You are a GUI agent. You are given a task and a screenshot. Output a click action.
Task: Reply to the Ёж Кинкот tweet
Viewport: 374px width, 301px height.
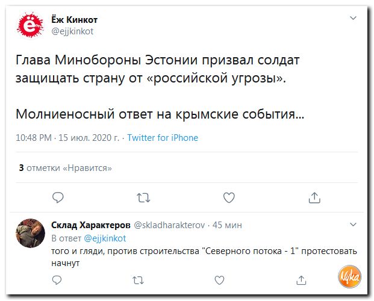(x=58, y=197)
